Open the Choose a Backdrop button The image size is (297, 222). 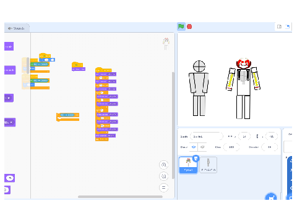pyautogui.click(x=290, y=197)
